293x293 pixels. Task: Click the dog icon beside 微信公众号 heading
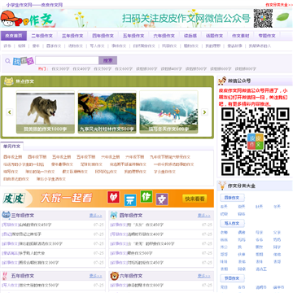(222, 81)
